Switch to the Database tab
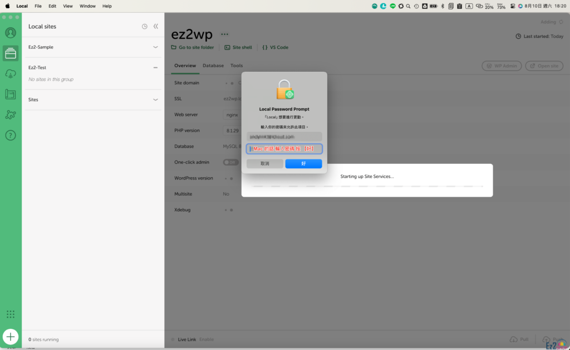The width and height of the screenshot is (570, 350). (213, 66)
